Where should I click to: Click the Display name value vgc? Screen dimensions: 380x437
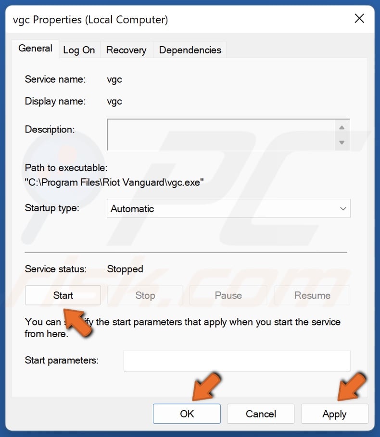point(114,101)
